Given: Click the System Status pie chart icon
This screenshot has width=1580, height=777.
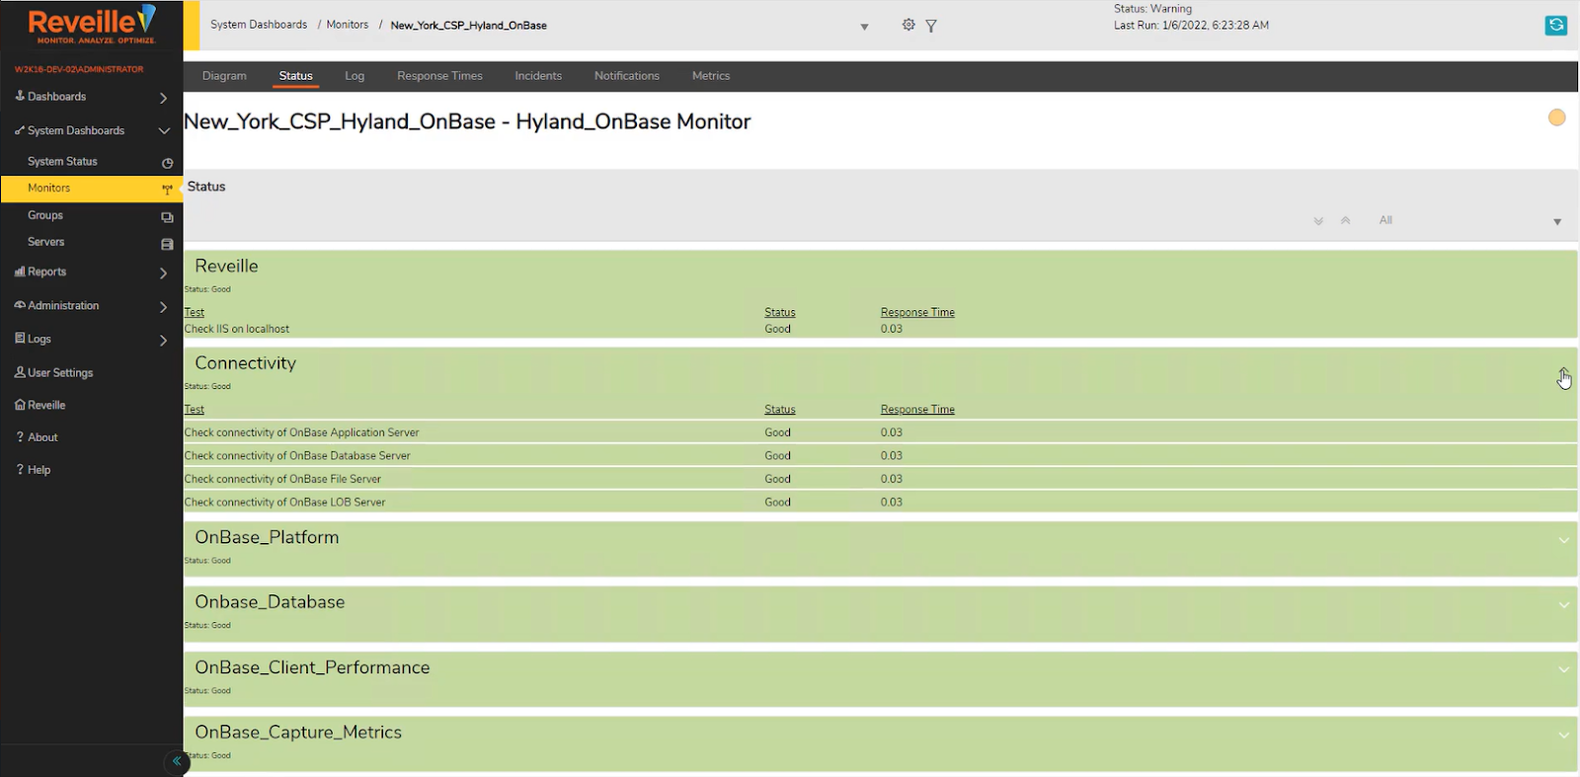Looking at the screenshot, I should click(167, 163).
